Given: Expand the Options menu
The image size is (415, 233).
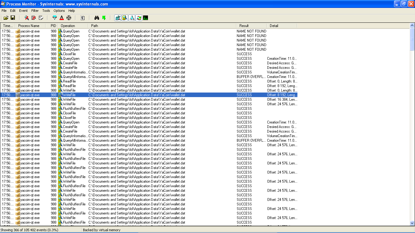Looking at the screenshot, I should pos(59,11).
